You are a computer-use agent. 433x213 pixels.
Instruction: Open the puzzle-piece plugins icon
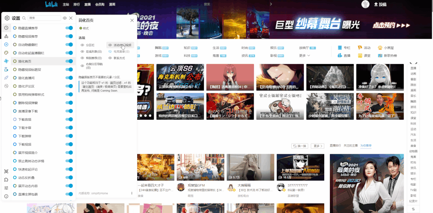click(6, 180)
